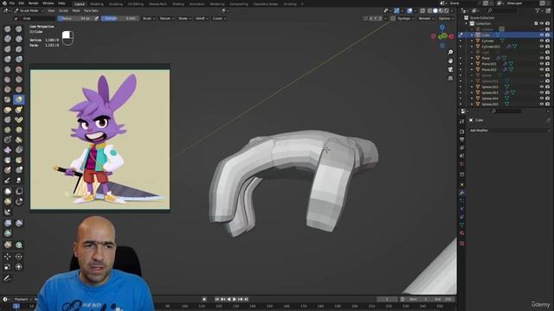Toggle camera view gizmo icon
554x311 pixels.
coord(450,69)
